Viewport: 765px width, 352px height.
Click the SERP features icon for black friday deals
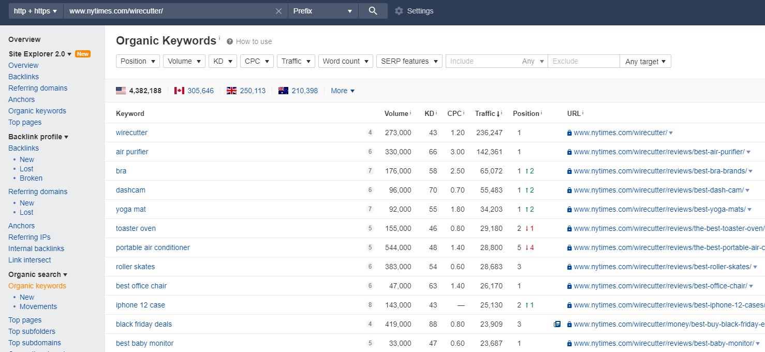(557, 325)
